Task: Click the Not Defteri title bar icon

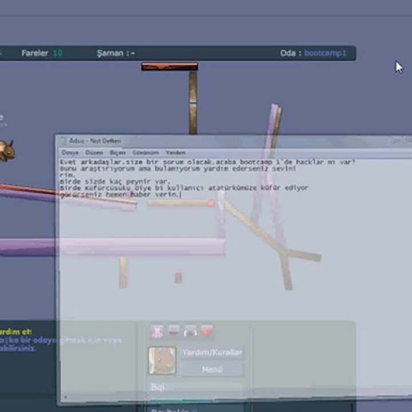Action: [63, 141]
